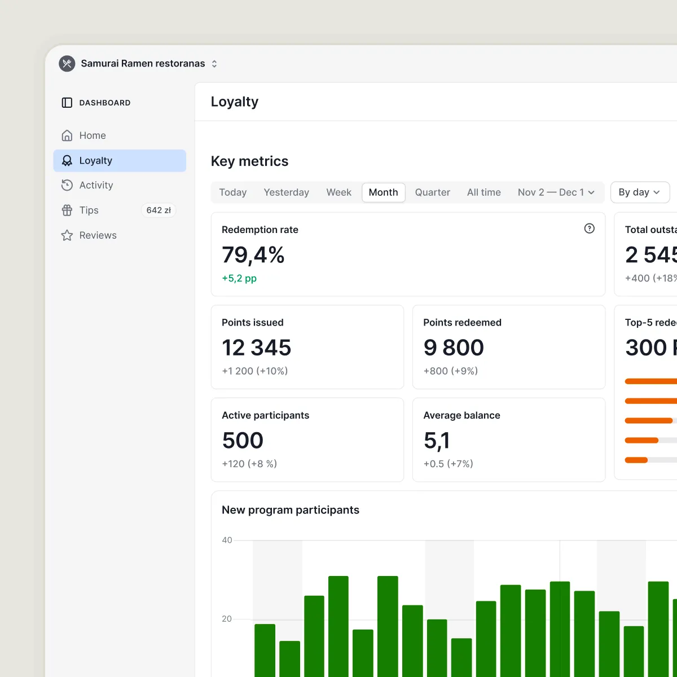Click the 20 y-axis label

point(227,619)
